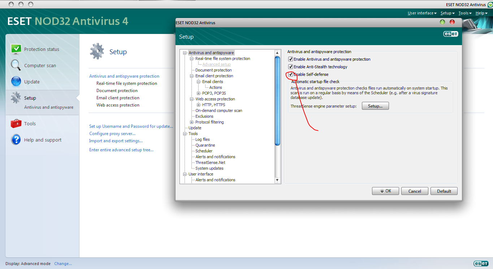The image size is (493, 269).
Task: Close the setup dialog with red button
Action: 452,22
